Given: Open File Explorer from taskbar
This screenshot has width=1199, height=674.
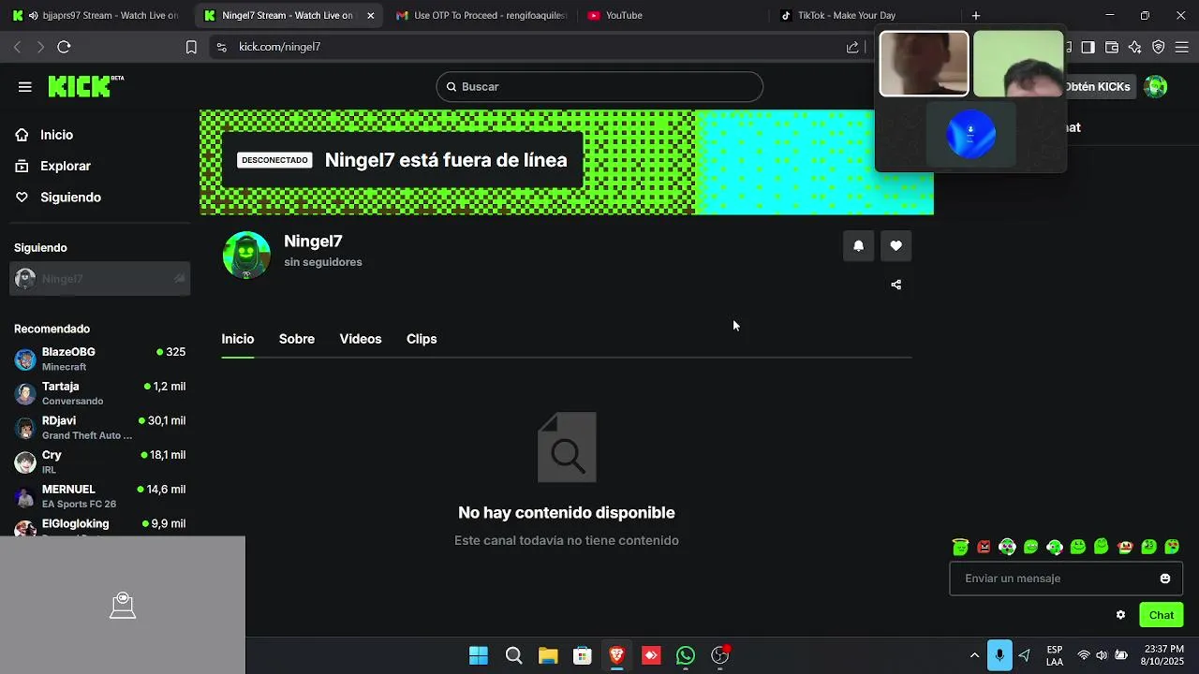Looking at the screenshot, I should pos(548,655).
